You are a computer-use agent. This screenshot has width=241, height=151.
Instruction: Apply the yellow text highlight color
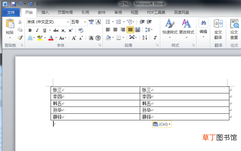(40, 38)
